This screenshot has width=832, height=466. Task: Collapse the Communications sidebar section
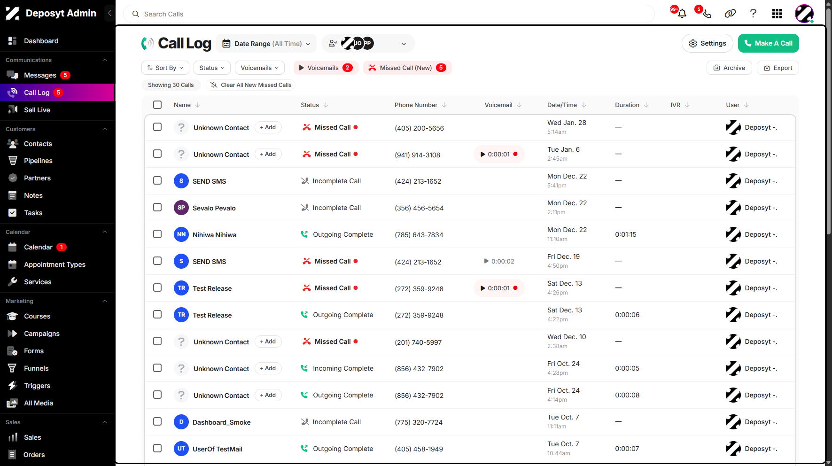click(105, 60)
